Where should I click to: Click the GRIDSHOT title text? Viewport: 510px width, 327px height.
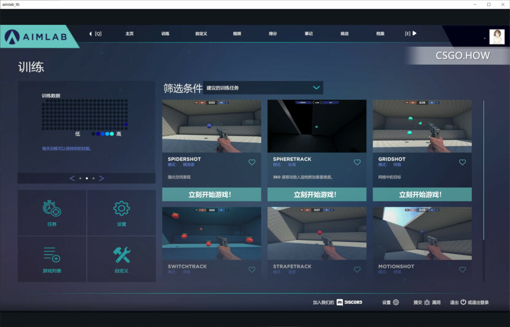pyautogui.click(x=391, y=159)
